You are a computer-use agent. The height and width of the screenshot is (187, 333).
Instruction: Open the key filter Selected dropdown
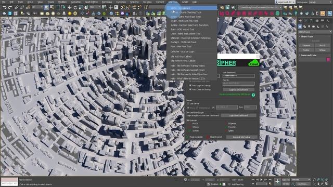tap(301, 180)
